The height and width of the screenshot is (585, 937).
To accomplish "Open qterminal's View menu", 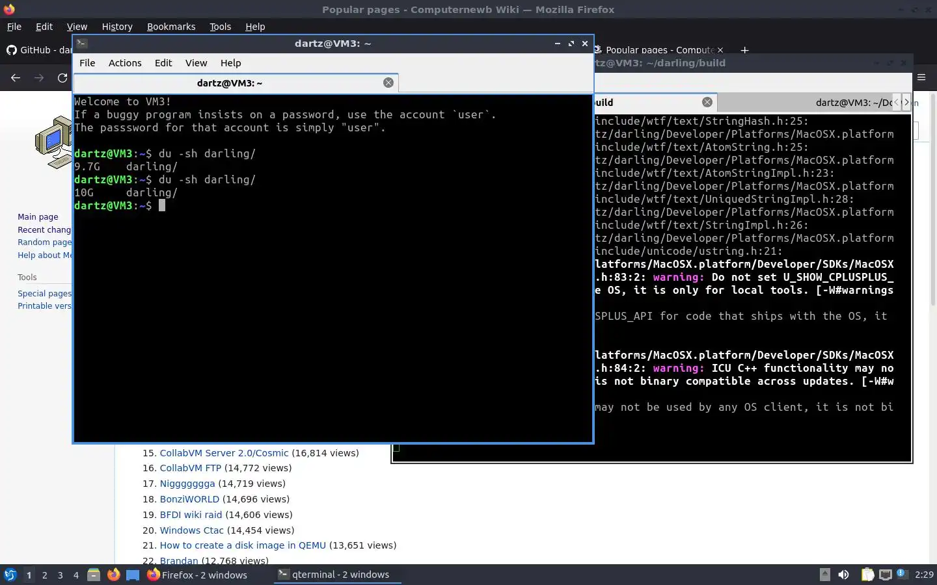I will [196, 63].
